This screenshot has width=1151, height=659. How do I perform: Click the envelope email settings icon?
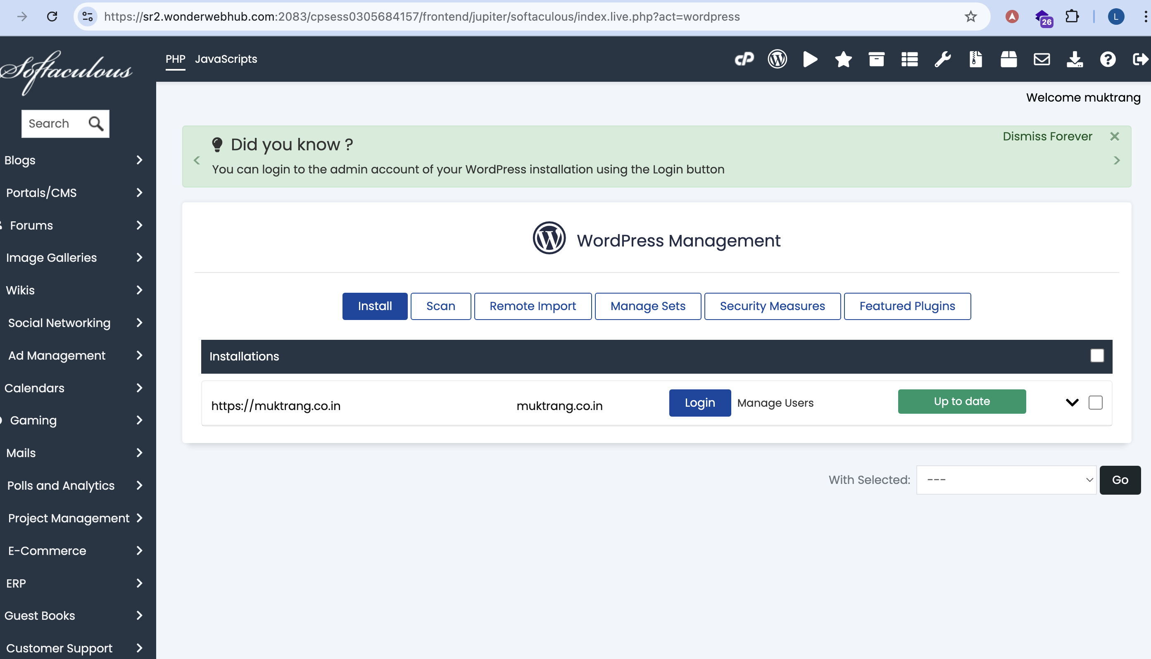click(x=1042, y=59)
